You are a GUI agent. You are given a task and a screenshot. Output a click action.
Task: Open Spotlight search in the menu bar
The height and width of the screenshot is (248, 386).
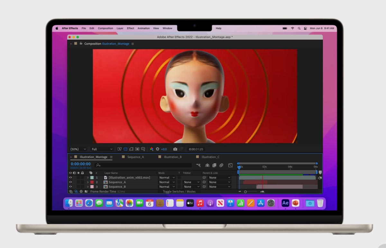point(299,28)
